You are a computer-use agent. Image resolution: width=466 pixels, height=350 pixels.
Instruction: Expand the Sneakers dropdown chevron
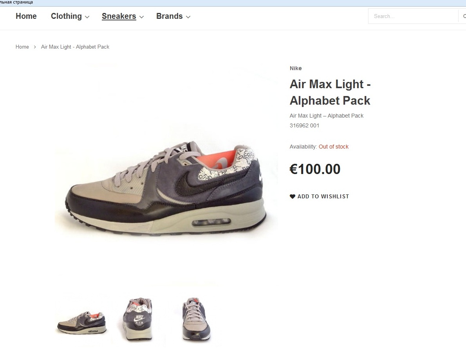141,17
